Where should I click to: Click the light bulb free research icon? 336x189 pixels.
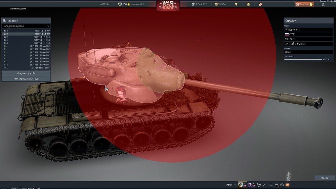point(236,4)
